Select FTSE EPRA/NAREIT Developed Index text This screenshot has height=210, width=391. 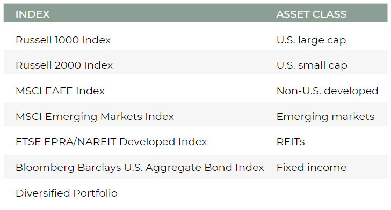pos(111,142)
